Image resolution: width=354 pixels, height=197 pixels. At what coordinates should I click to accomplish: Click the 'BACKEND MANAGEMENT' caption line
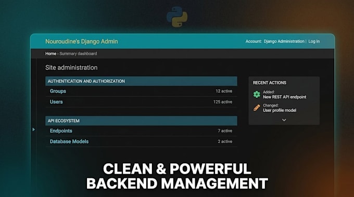pos(177,184)
